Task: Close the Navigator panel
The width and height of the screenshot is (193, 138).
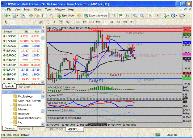Action: pyautogui.click(x=43, y=92)
